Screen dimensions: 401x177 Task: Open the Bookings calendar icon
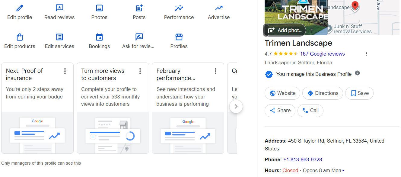tap(99, 37)
